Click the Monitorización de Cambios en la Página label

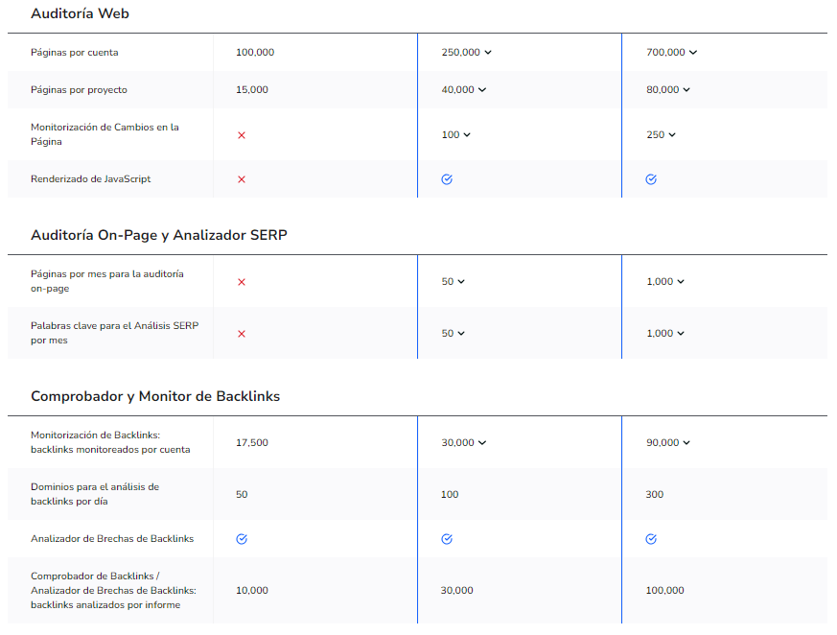coord(105,134)
